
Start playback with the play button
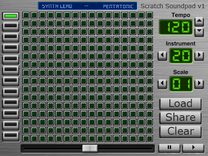coord(193,148)
